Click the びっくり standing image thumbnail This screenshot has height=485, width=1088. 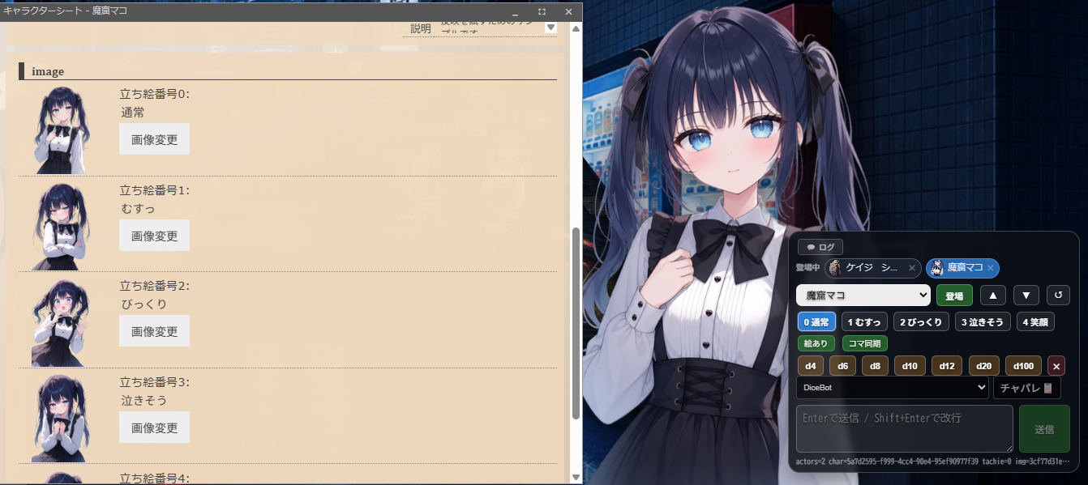coord(60,322)
